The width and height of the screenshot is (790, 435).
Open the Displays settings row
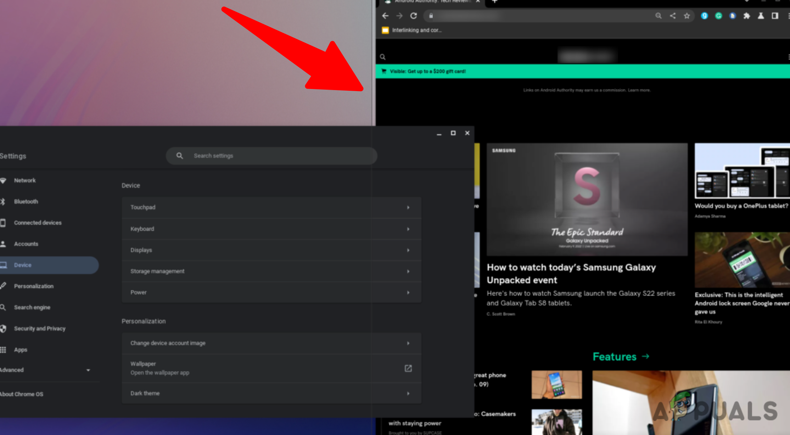271,250
